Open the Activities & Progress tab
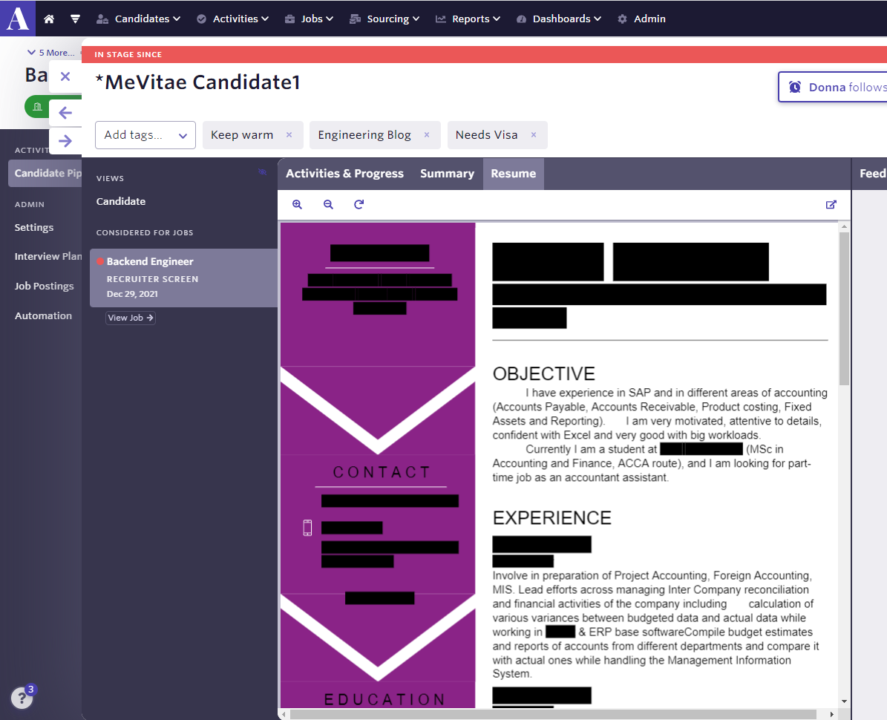Screen dimensions: 887x720 (344, 174)
